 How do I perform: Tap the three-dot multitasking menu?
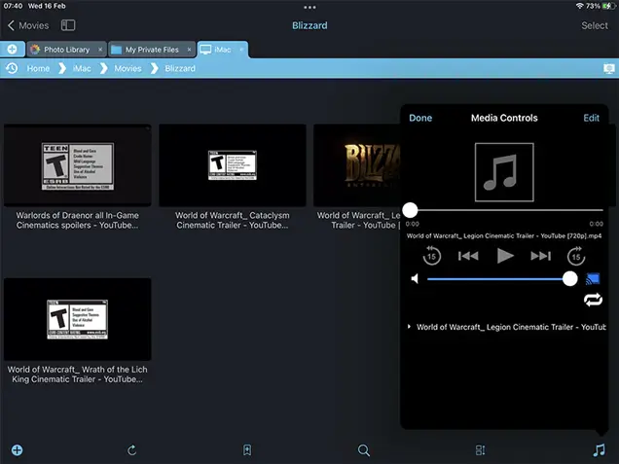tap(309, 7)
